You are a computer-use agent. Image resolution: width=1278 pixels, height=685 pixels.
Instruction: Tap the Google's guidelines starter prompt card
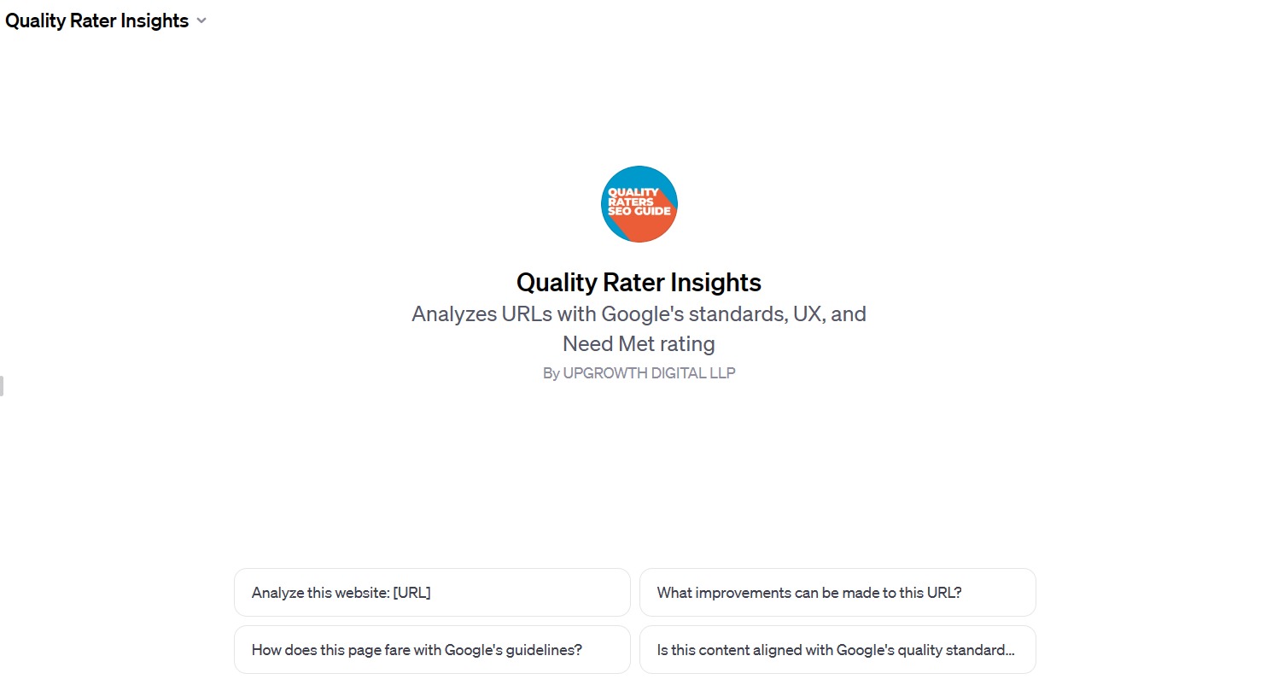click(x=432, y=650)
